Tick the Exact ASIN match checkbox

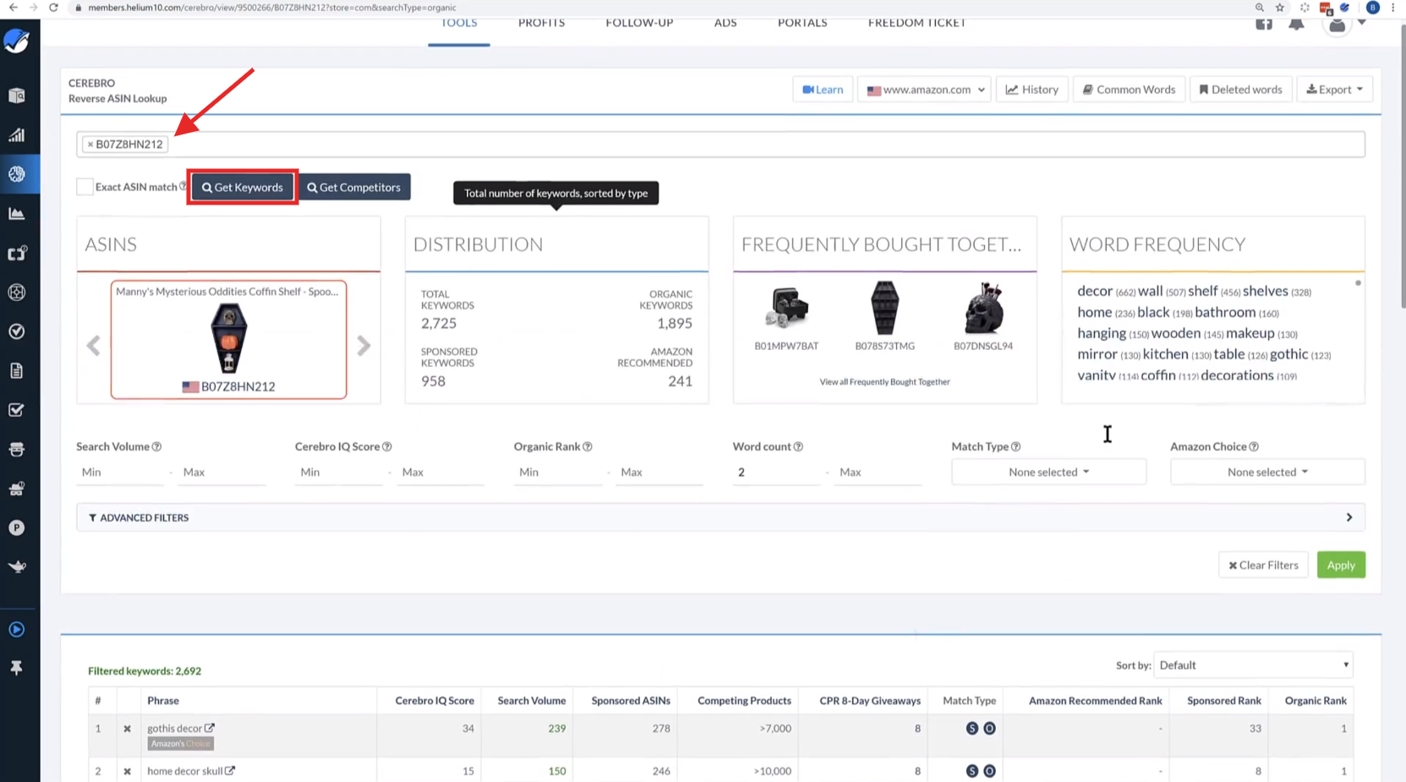pyautogui.click(x=85, y=187)
